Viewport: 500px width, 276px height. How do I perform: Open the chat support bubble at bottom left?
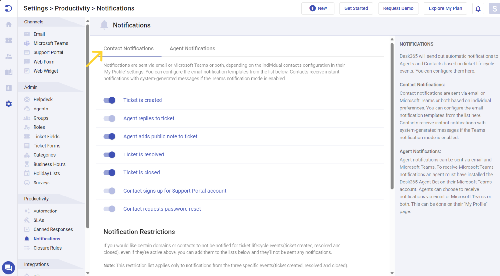tap(8, 268)
